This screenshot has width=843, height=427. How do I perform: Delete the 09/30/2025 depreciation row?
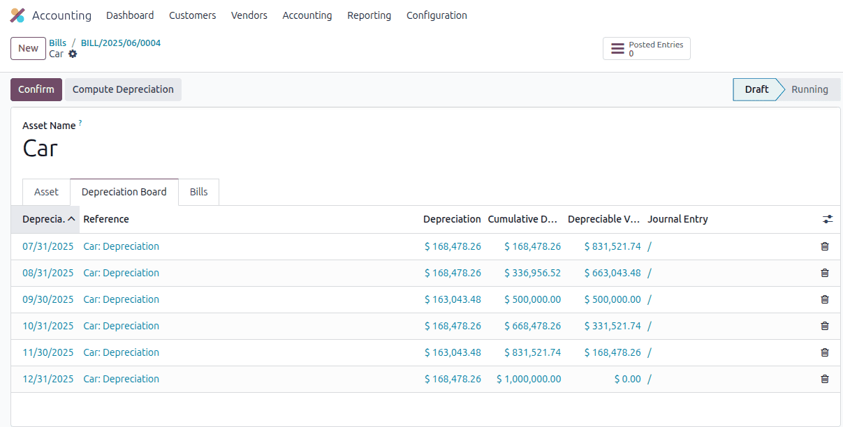click(824, 299)
